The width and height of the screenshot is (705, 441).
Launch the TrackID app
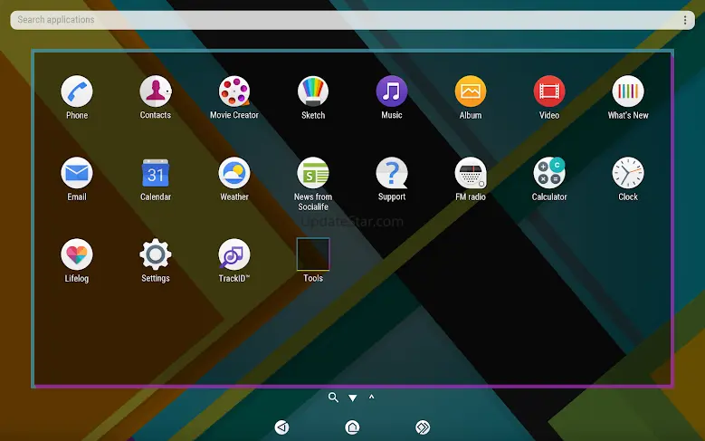coord(234,254)
